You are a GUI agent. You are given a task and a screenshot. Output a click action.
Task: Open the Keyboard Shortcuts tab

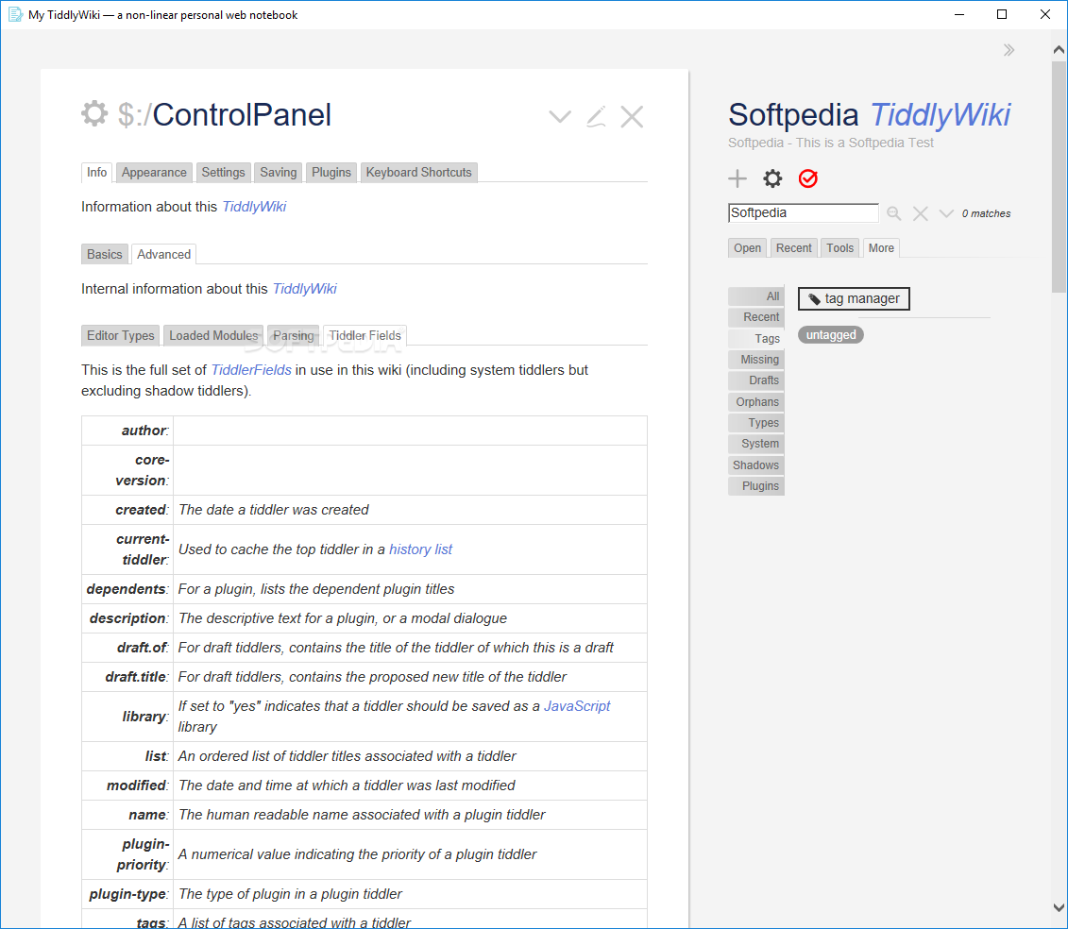(419, 173)
